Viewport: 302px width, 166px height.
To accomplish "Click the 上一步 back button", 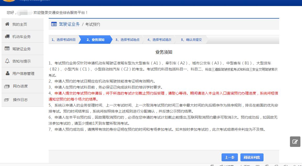I will point(229,157).
